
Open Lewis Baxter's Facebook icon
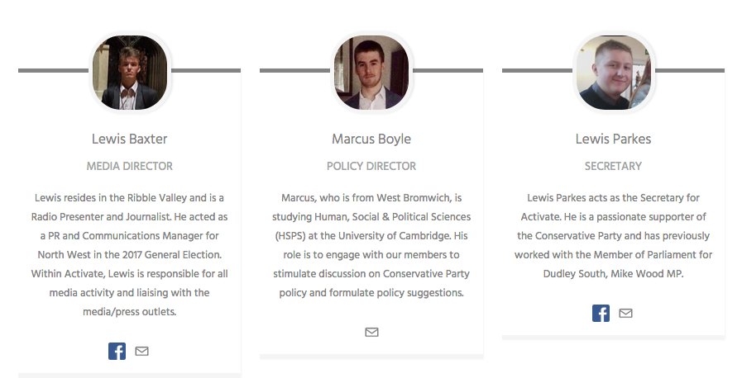[117, 351]
